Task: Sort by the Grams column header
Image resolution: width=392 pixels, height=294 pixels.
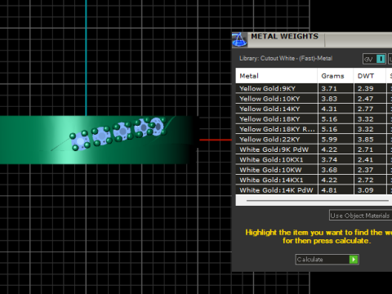Action: tap(336, 76)
